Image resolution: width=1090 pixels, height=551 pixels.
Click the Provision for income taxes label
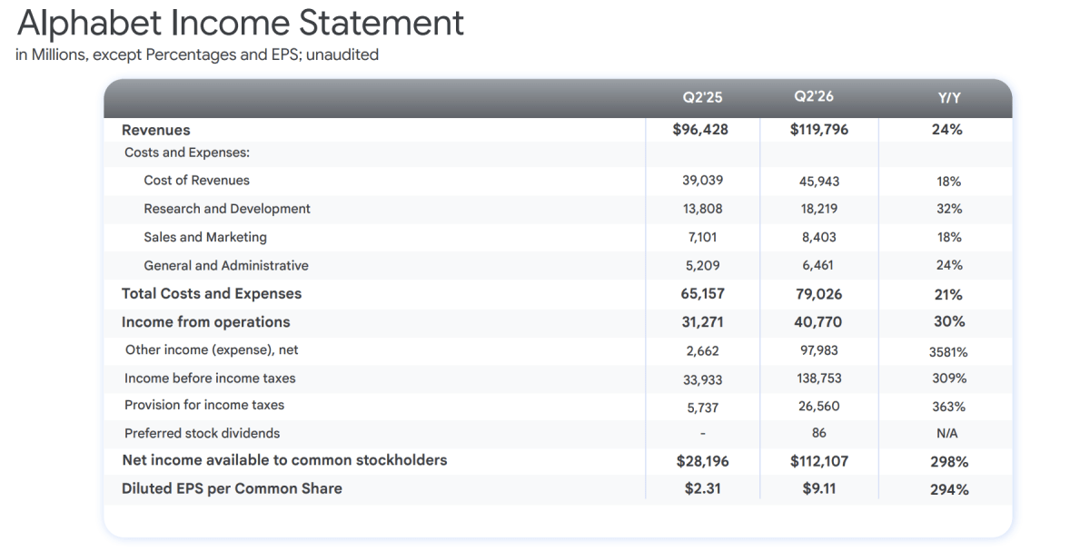pyautogui.click(x=204, y=405)
